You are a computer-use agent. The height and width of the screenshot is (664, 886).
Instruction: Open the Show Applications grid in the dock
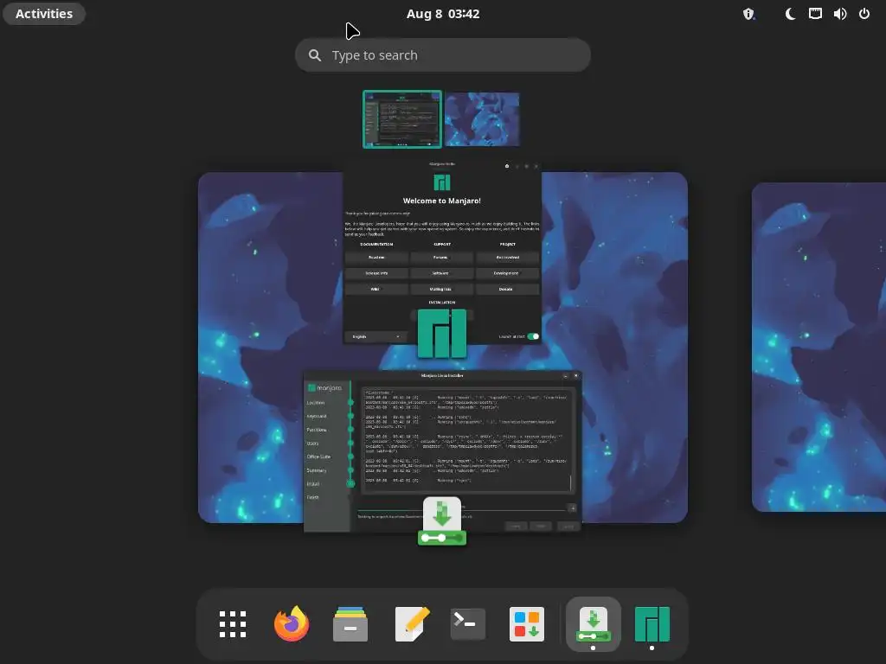(x=232, y=624)
